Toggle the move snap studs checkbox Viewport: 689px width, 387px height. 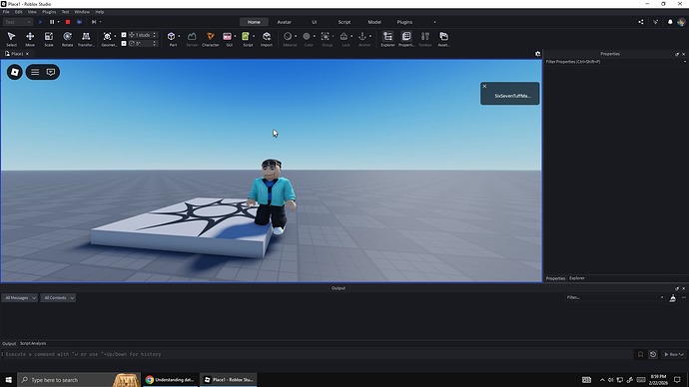[124, 35]
